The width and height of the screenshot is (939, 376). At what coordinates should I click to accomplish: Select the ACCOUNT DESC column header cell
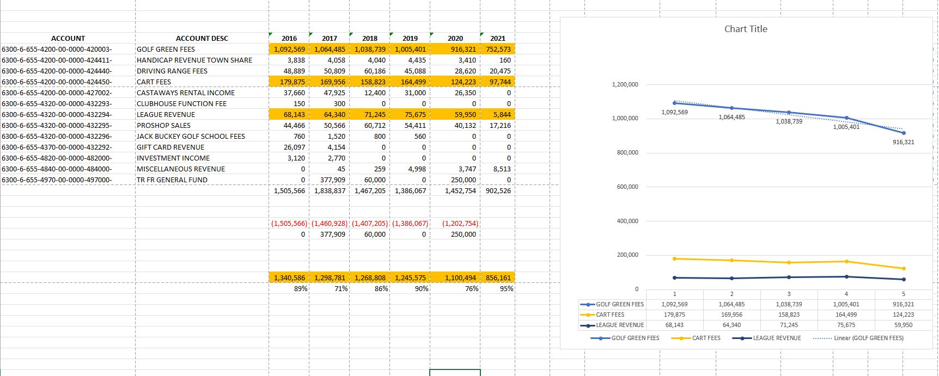202,38
